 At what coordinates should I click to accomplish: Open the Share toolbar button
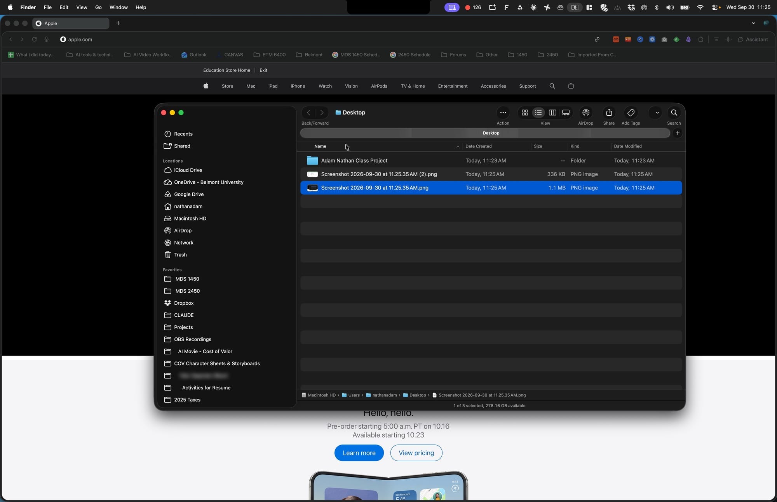(609, 113)
